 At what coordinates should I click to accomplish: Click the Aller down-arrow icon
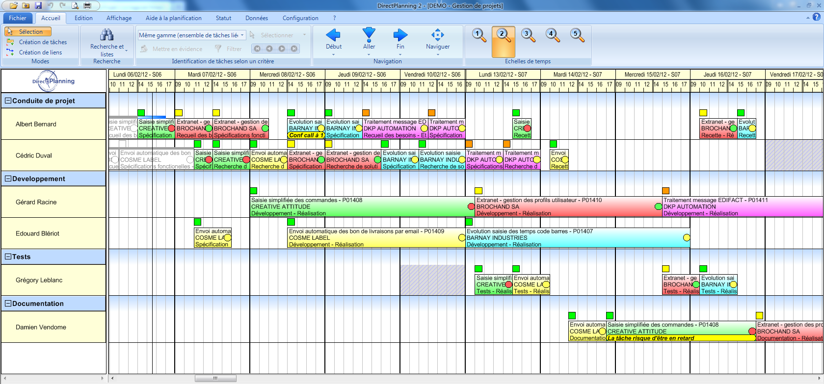click(x=369, y=35)
